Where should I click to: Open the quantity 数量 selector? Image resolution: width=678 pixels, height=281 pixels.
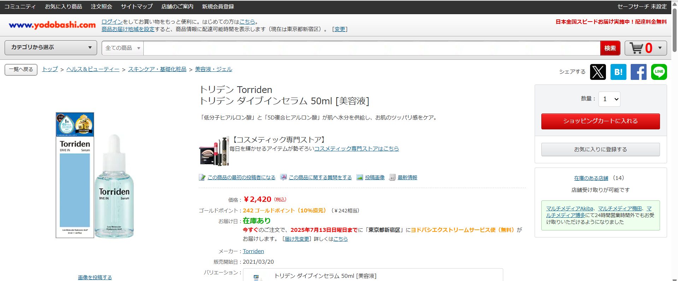click(x=609, y=99)
